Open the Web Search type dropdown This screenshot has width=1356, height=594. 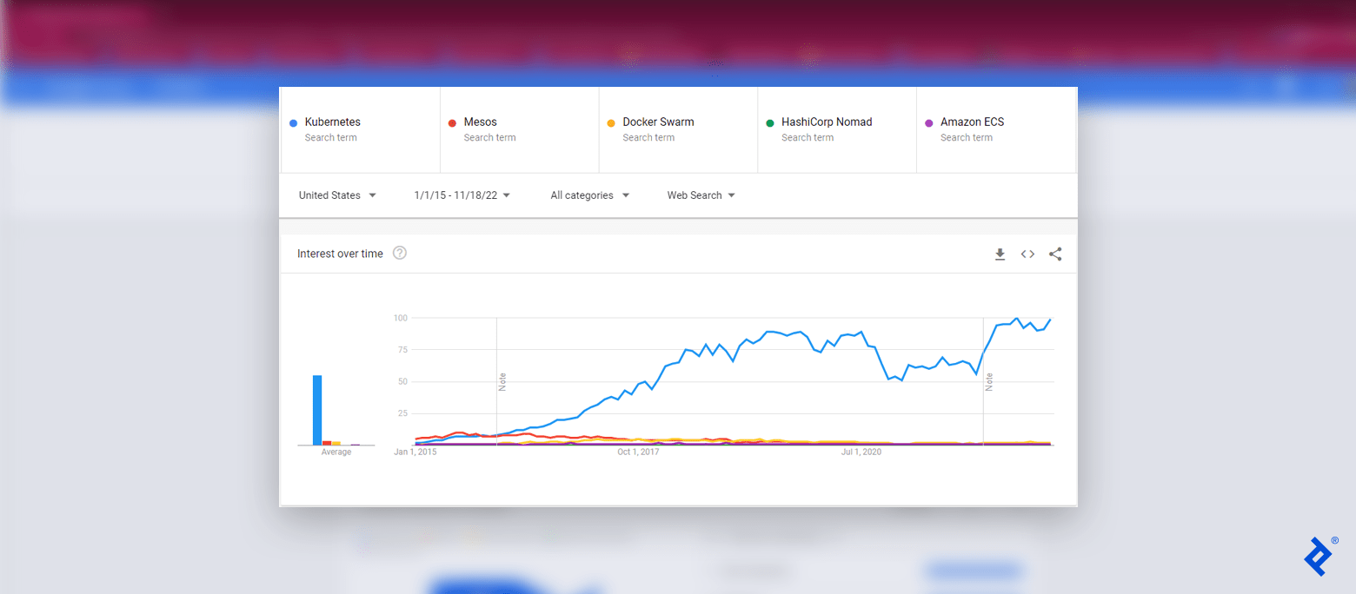tap(701, 195)
